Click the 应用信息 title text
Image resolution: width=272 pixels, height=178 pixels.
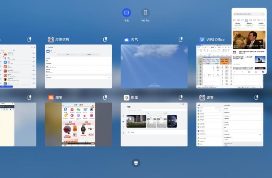point(62,39)
